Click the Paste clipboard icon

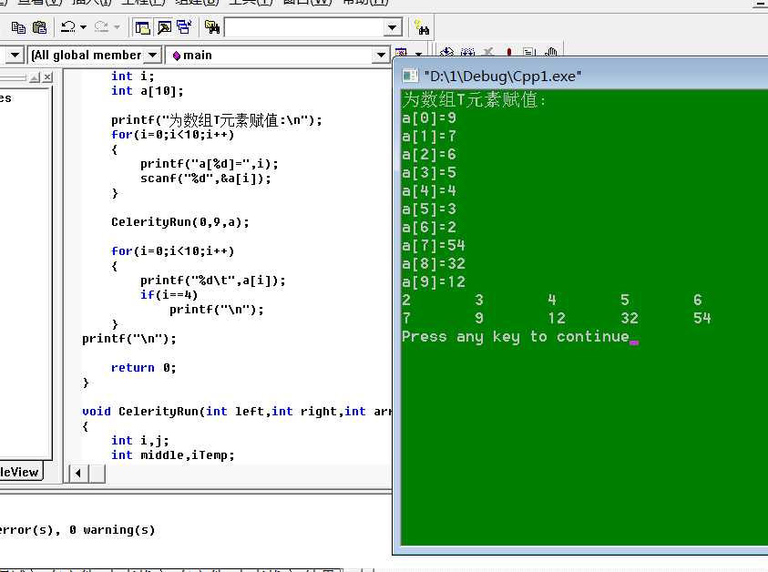pyautogui.click(x=40, y=27)
